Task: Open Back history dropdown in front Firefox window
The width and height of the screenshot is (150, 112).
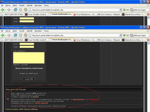Action: (6, 35)
